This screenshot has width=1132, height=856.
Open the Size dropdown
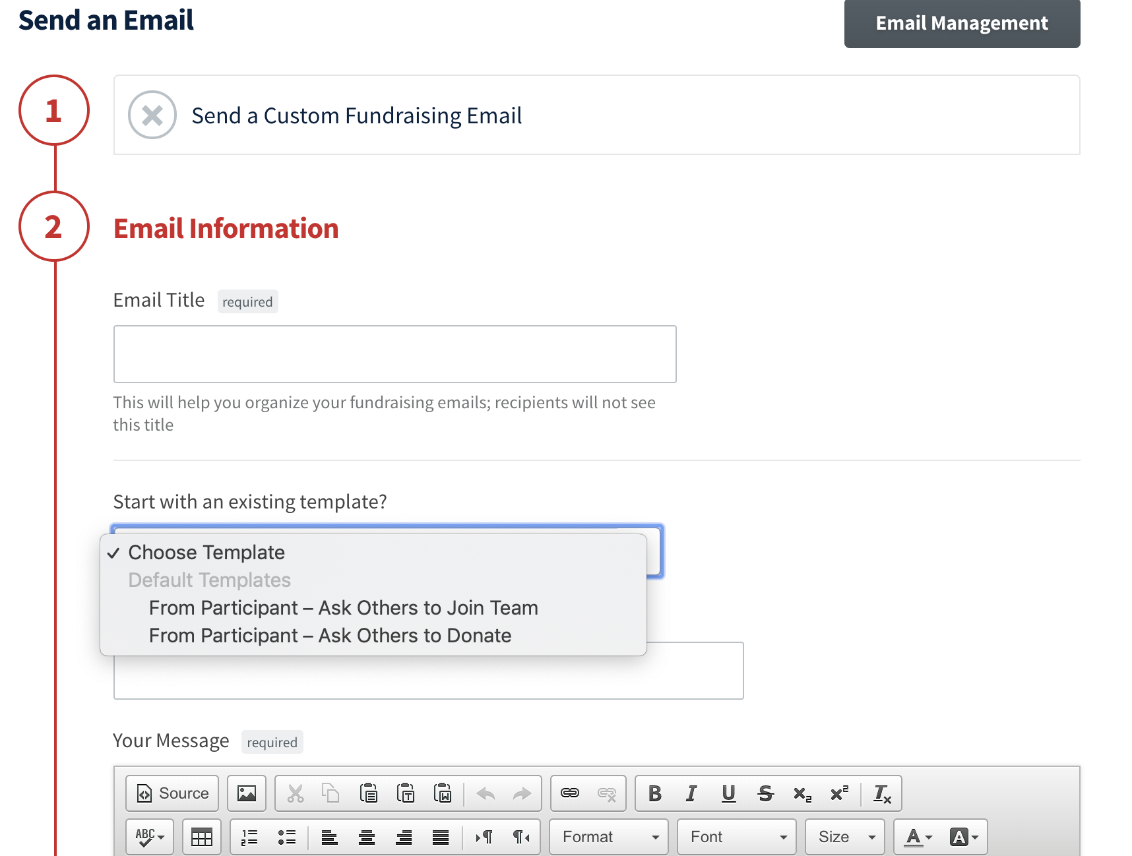(x=845, y=837)
